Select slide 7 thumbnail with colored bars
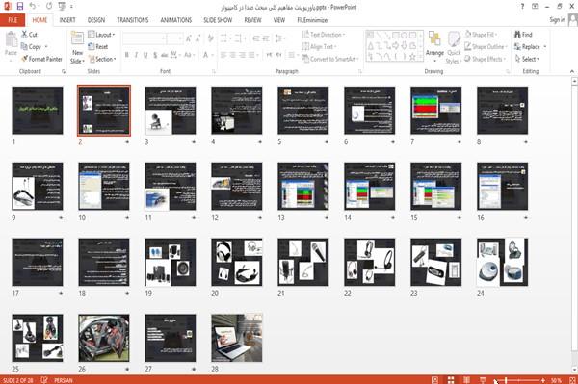 coord(435,110)
